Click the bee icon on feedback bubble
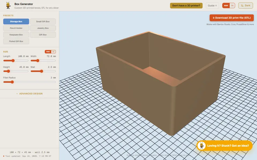Viewport: 257px width, 160px height. coord(201,146)
